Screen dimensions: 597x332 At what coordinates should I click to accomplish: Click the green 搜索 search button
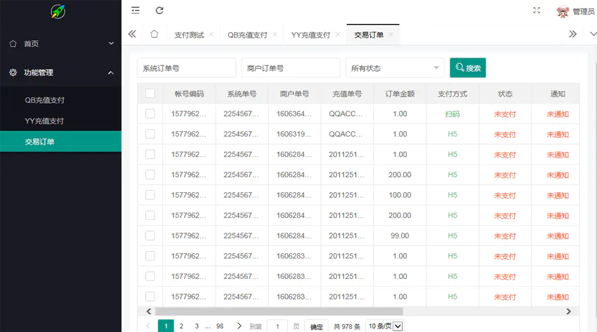[x=468, y=68]
